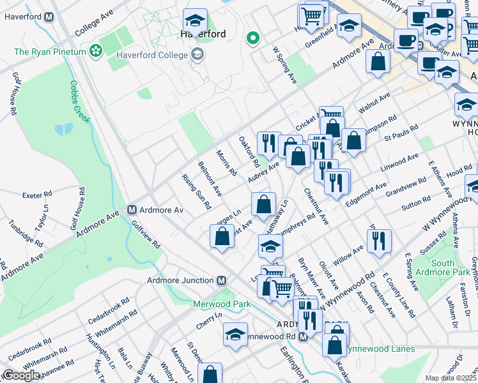The image size is (478, 383).
Task: Select the South Ardmore Park label
Action: point(443,267)
